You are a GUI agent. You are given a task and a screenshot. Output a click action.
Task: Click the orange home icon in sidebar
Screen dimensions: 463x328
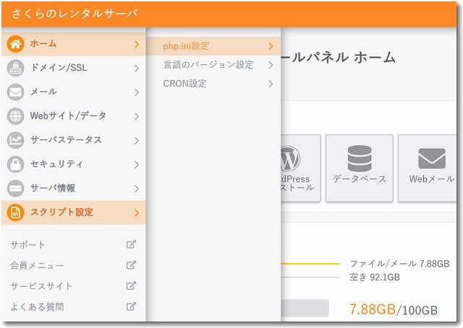(15, 44)
